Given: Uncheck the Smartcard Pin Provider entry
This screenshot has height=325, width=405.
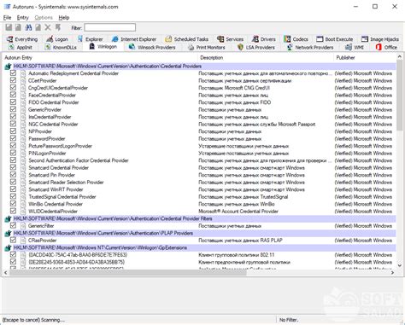Looking at the screenshot, I should point(13,175).
